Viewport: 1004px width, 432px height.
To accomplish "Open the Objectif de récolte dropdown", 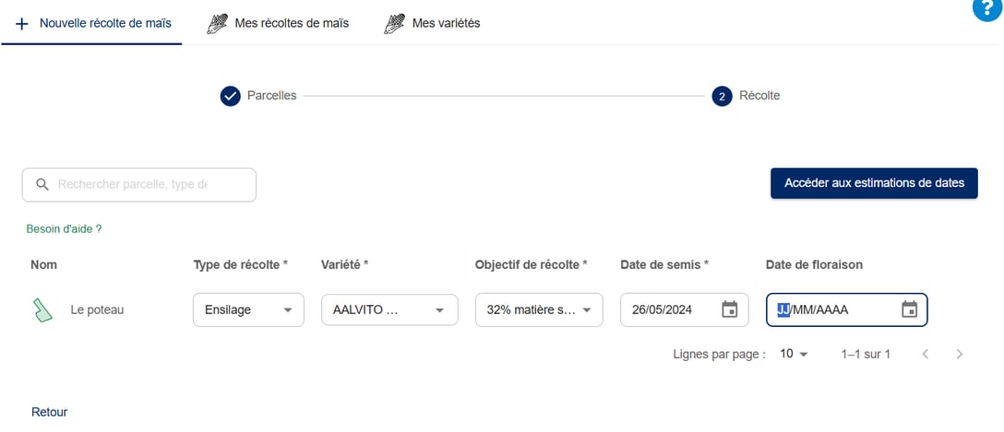I will click(539, 309).
